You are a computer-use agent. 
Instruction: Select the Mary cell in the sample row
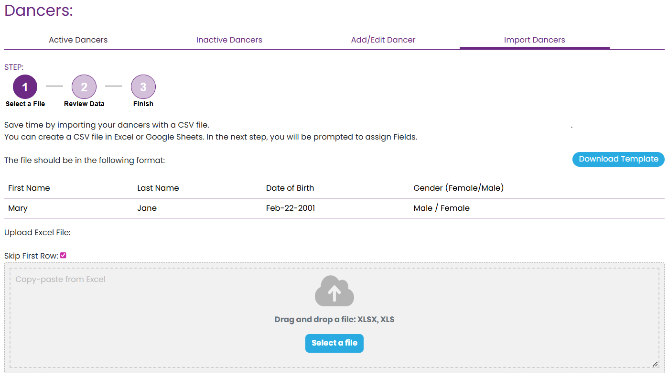[18, 208]
